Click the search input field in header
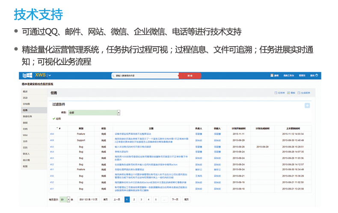 tap(145, 75)
